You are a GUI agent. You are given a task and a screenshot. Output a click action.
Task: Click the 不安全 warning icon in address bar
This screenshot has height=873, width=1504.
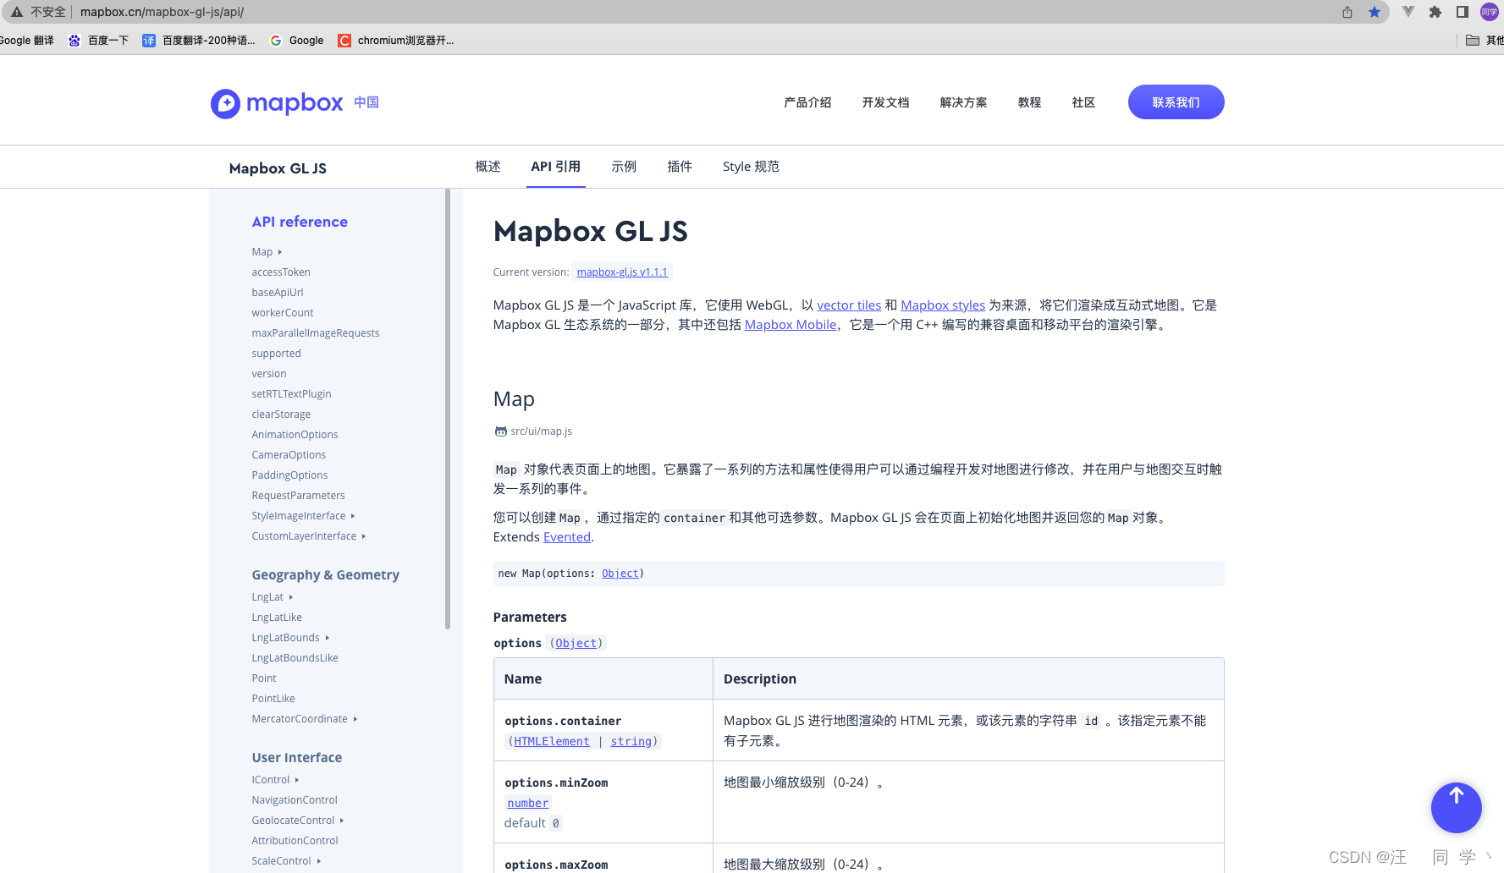click(x=17, y=12)
